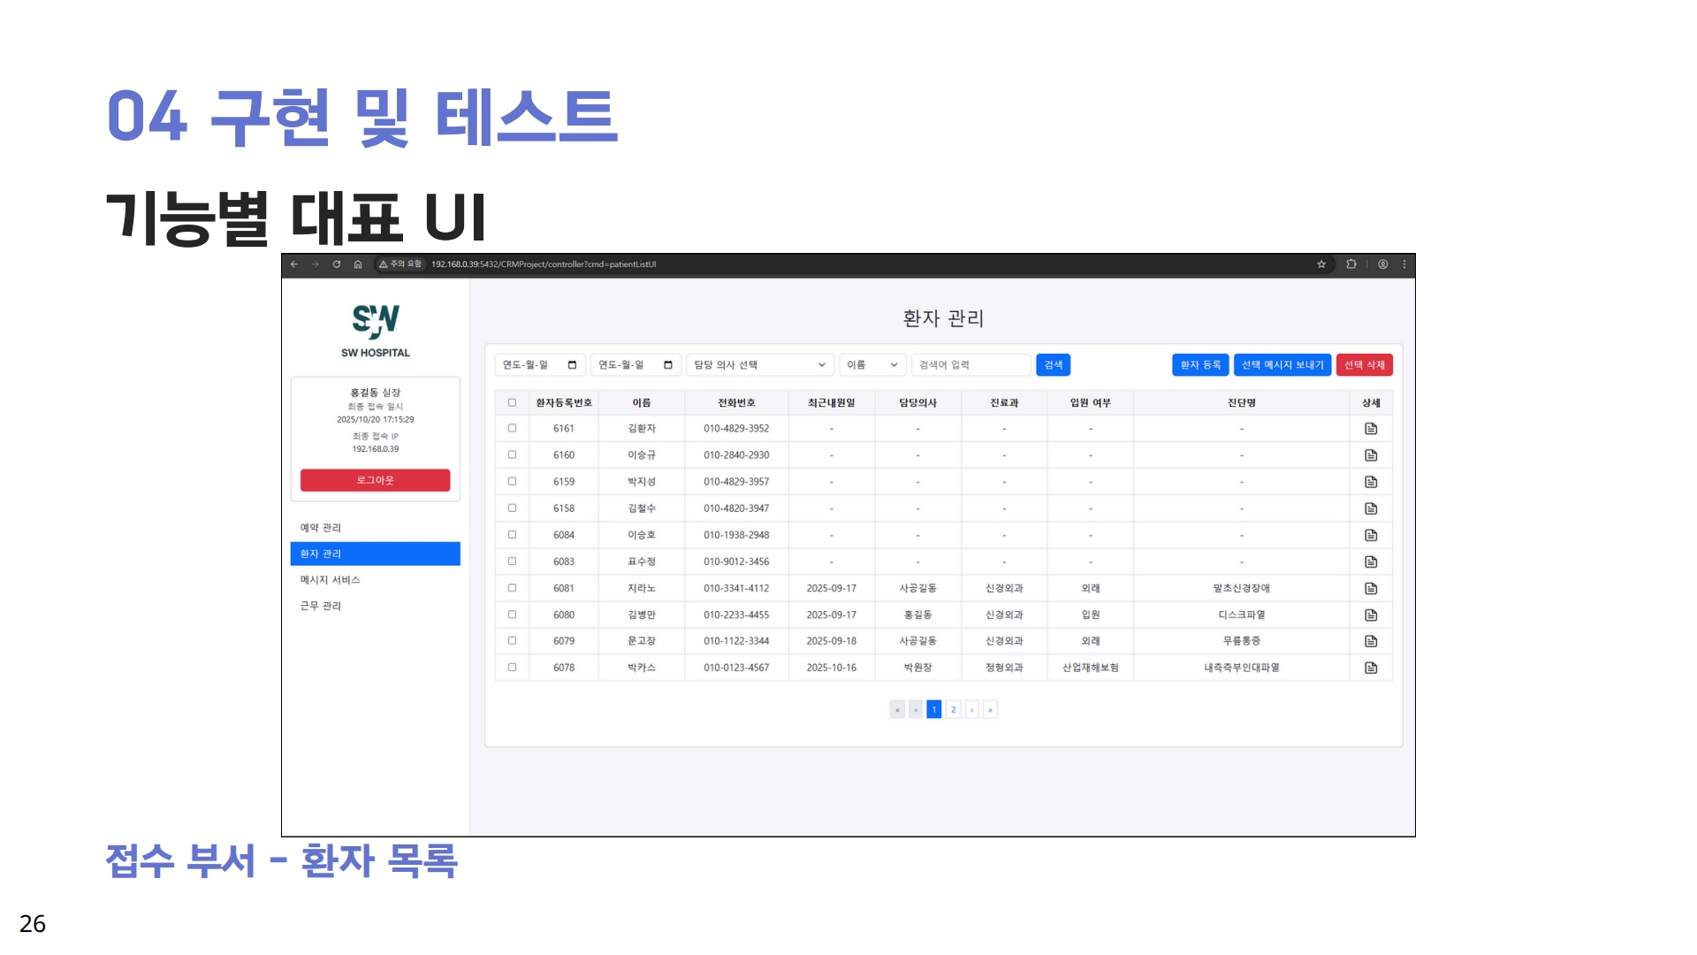Click the 검색어 입력 search field
The height and width of the screenshot is (955, 1697).
point(970,365)
